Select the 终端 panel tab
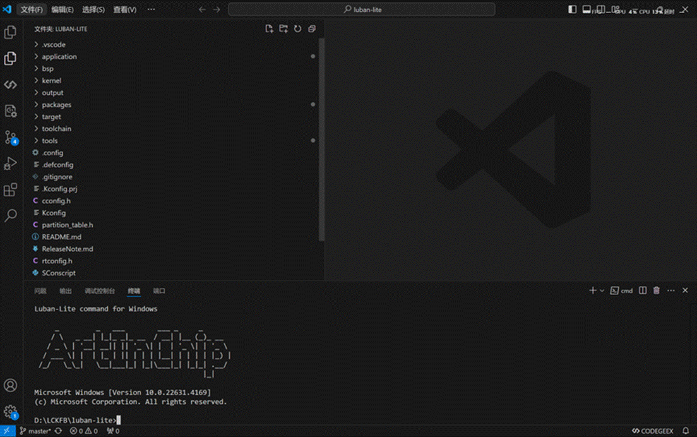Screen dimensions: 697x437 (x=134, y=290)
